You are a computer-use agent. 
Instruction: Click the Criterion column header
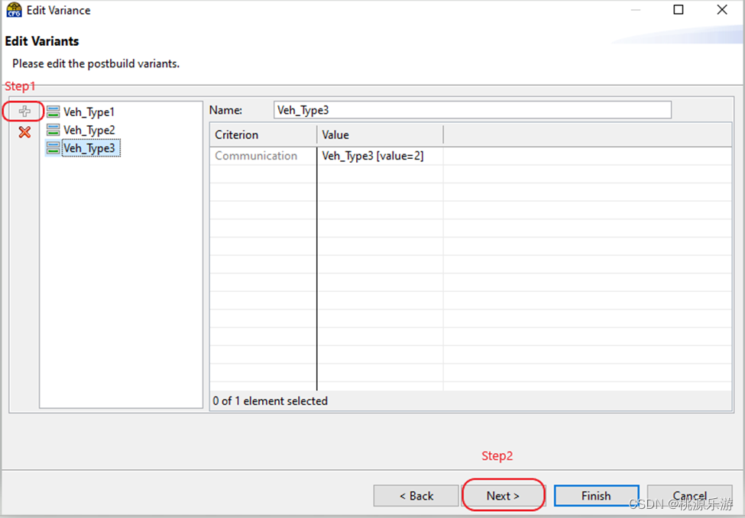[x=263, y=135]
